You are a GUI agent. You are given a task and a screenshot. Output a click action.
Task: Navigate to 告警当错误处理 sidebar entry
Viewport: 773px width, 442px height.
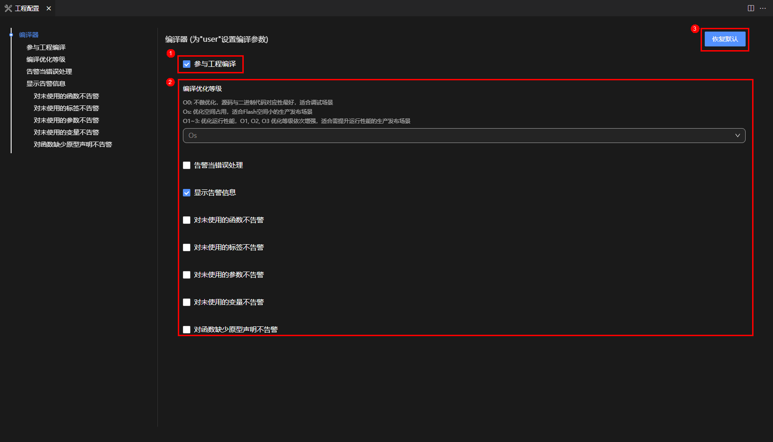click(49, 71)
